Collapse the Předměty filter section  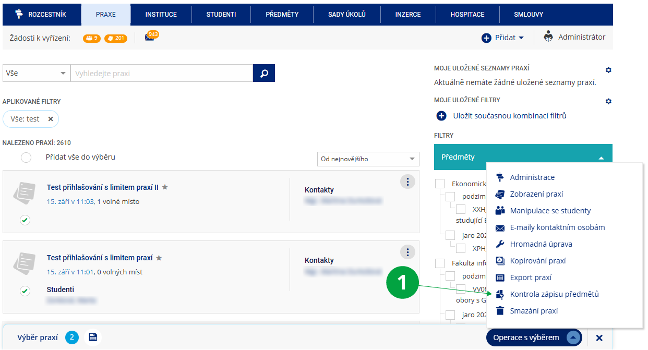[x=601, y=157]
